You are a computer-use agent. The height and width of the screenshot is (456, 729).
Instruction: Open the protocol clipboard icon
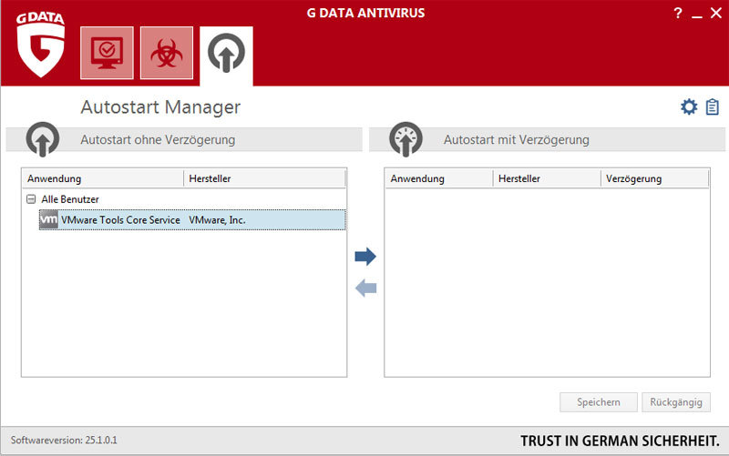point(712,106)
